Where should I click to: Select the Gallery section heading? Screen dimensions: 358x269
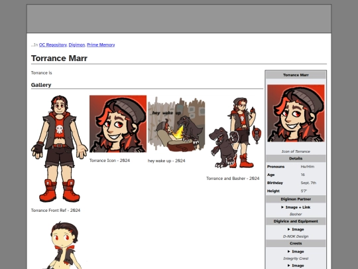pyautogui.click(x=41, y=85)
